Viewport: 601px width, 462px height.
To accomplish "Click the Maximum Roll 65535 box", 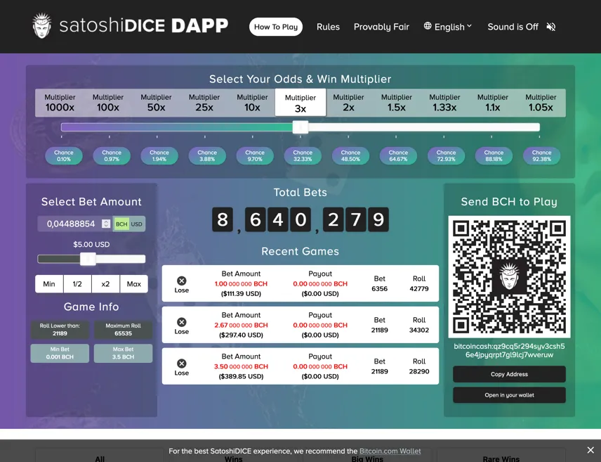I will coord(123,330).
